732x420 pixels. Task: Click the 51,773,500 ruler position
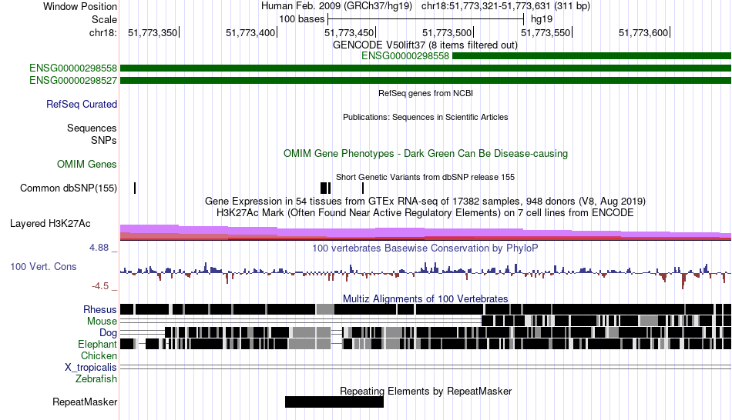[x=447, y=32]
